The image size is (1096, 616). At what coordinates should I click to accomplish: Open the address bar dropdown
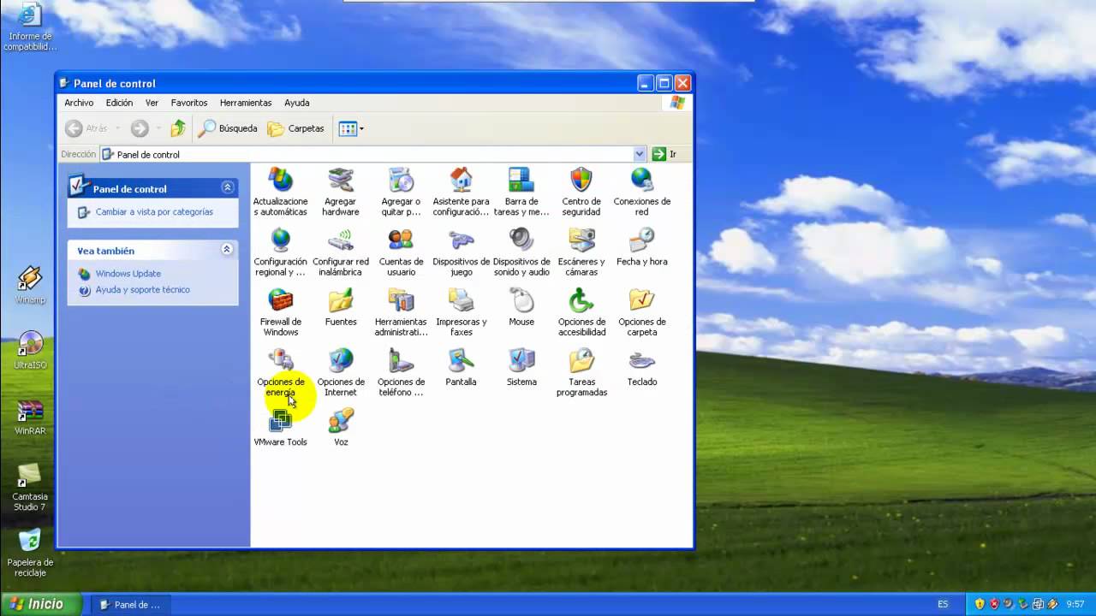[x=640, y=154]
